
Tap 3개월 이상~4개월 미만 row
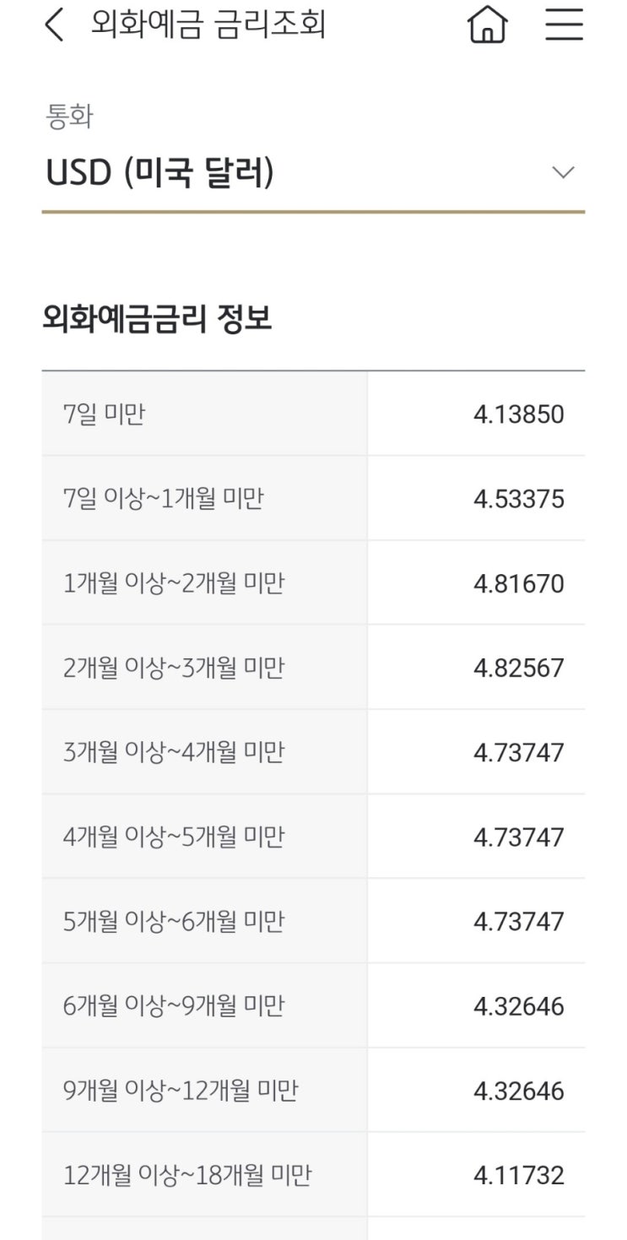(x=174, y=752)
